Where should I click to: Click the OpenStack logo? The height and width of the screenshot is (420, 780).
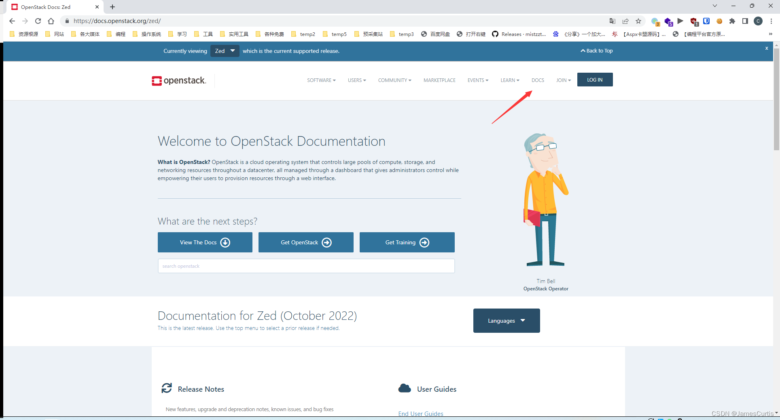point(179,80)
